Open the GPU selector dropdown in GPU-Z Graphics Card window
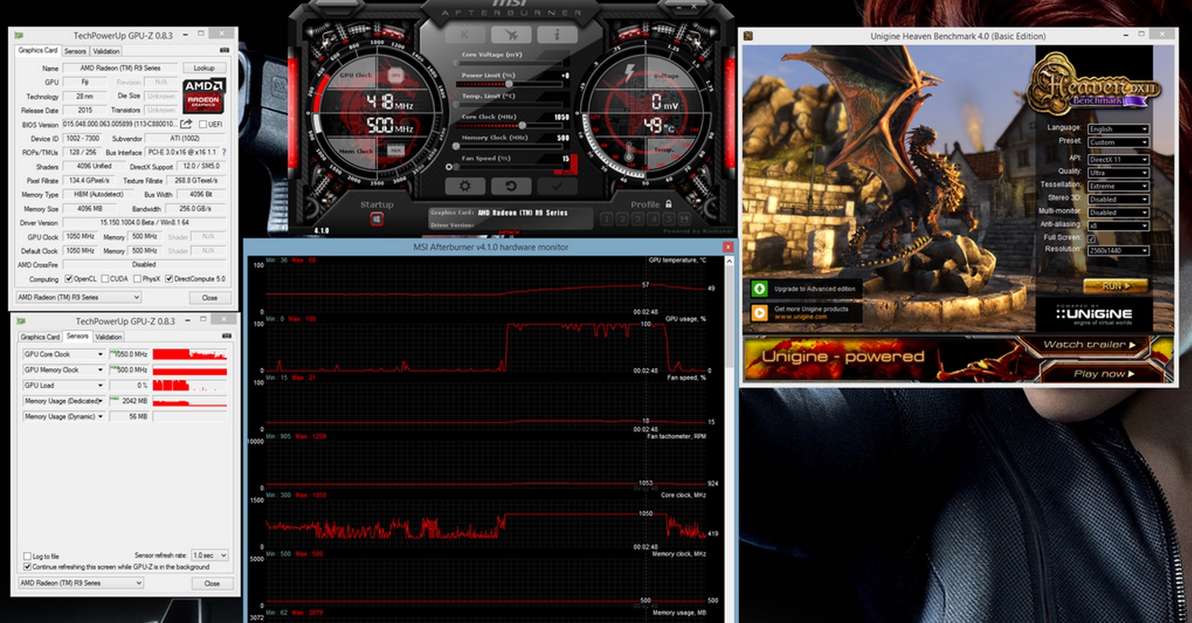Viewport: 1192px width, 623px height. [78, 297]
